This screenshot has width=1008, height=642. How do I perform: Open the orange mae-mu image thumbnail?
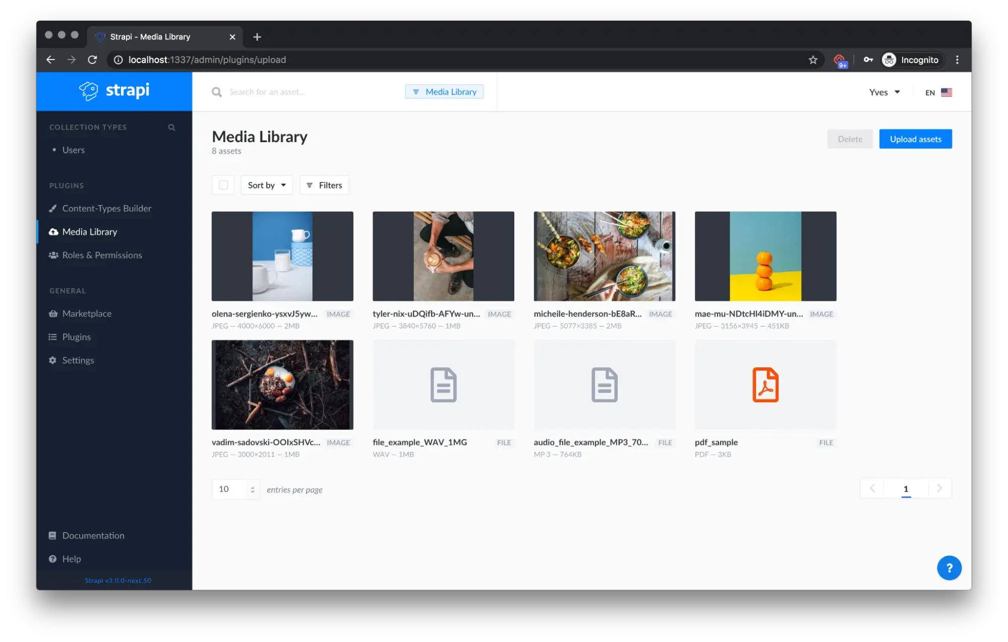point(765,256)
